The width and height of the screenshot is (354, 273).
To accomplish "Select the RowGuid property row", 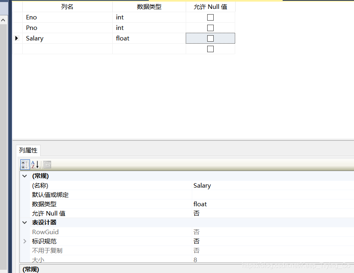I will [x=192, y=232].
